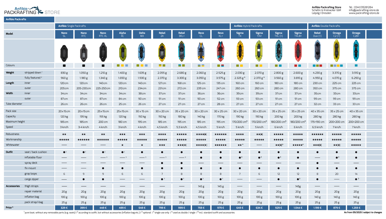Click the Delta MX model header
This screenshot has height=219, width=386.
pos(142,34)
